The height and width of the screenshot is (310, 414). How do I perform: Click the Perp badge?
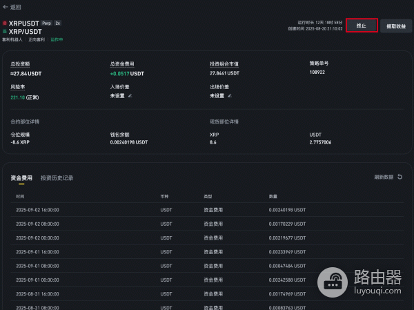pos(46,23)
